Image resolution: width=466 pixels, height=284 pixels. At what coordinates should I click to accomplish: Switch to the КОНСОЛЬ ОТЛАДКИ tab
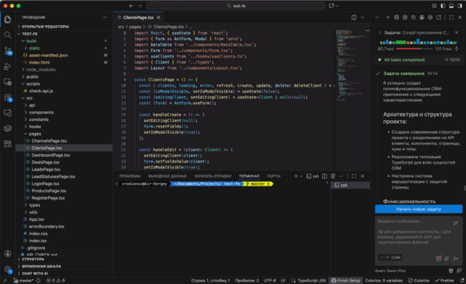[213, 176]
